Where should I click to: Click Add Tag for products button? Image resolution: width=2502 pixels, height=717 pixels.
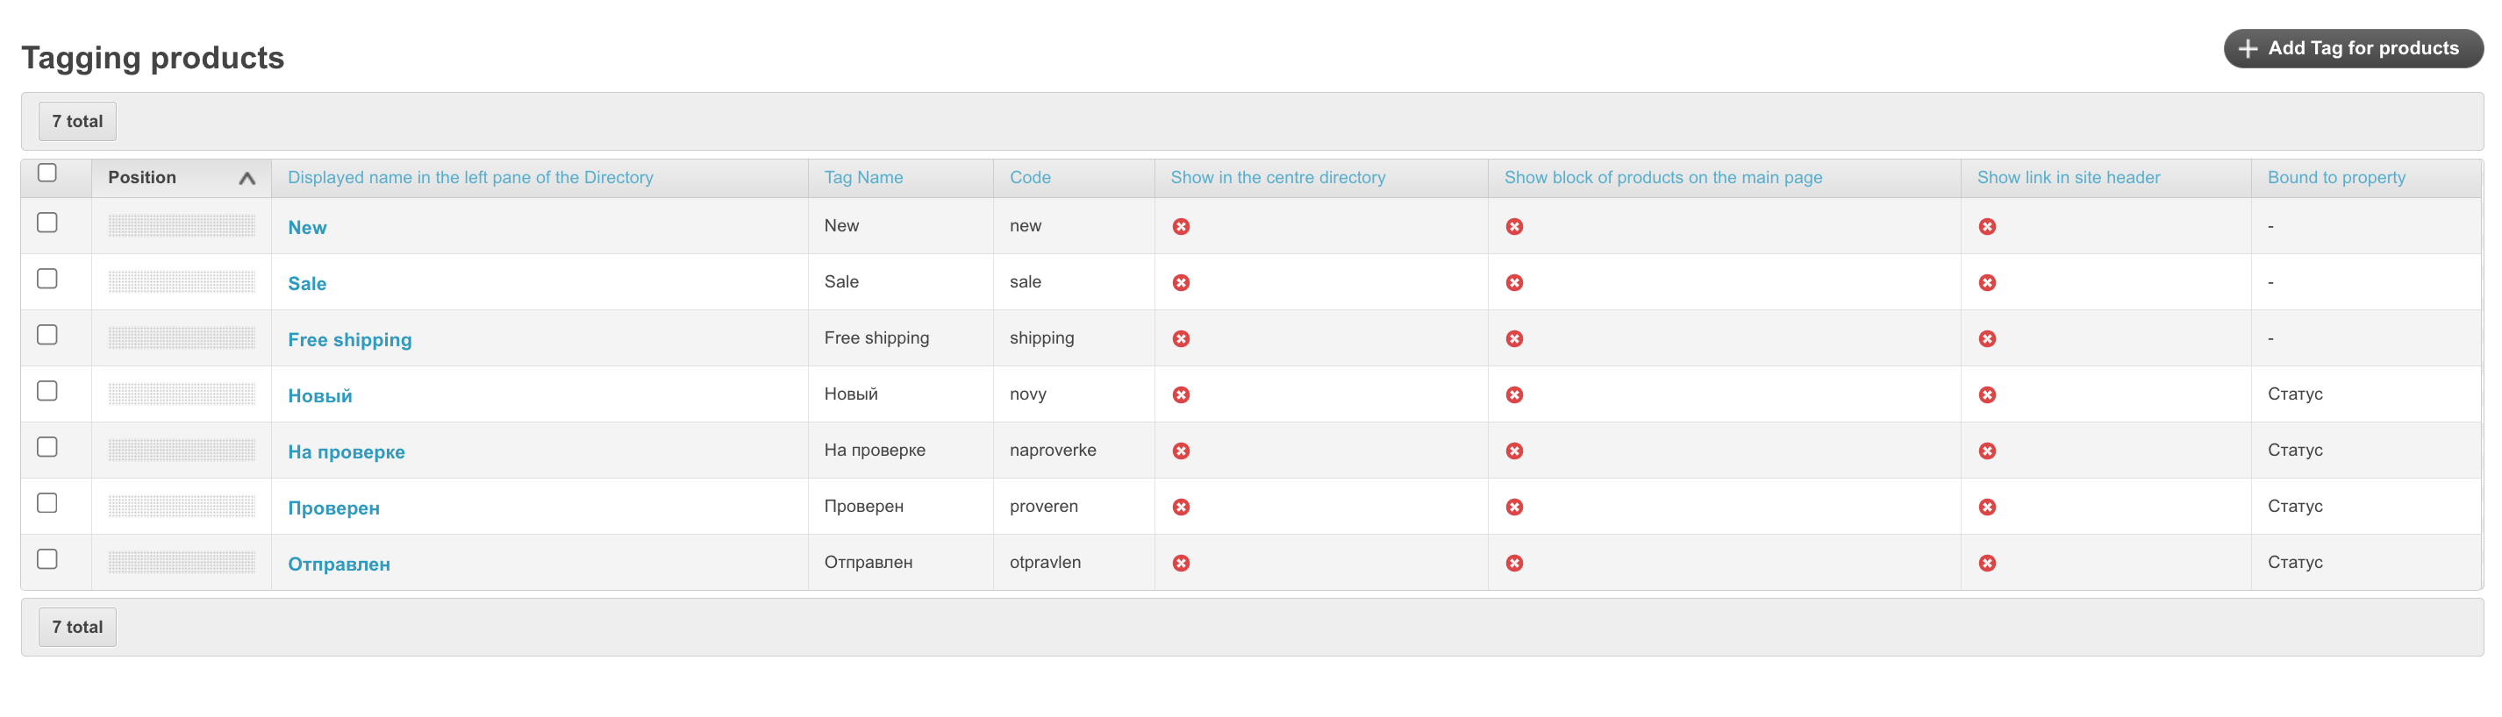coord(2351,48)
